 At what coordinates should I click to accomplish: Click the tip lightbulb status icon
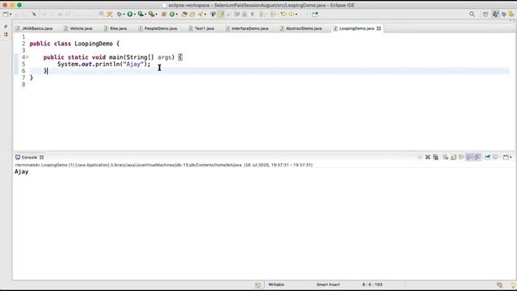513,285
